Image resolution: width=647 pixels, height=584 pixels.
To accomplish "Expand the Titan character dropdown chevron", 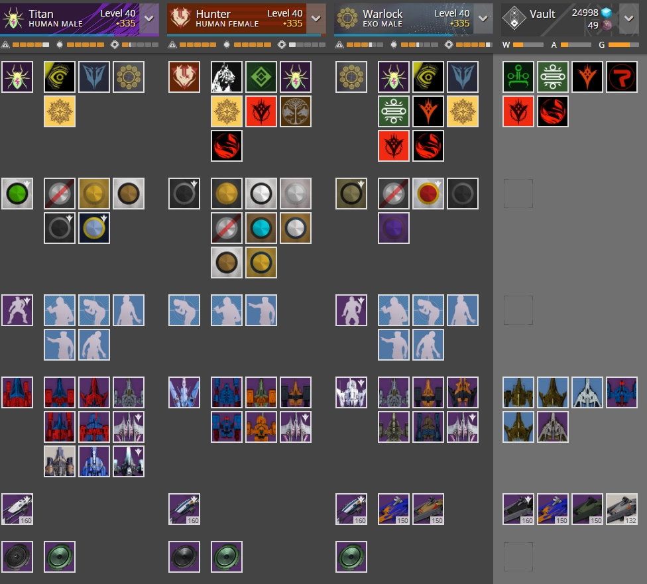I will coord(149,19).
